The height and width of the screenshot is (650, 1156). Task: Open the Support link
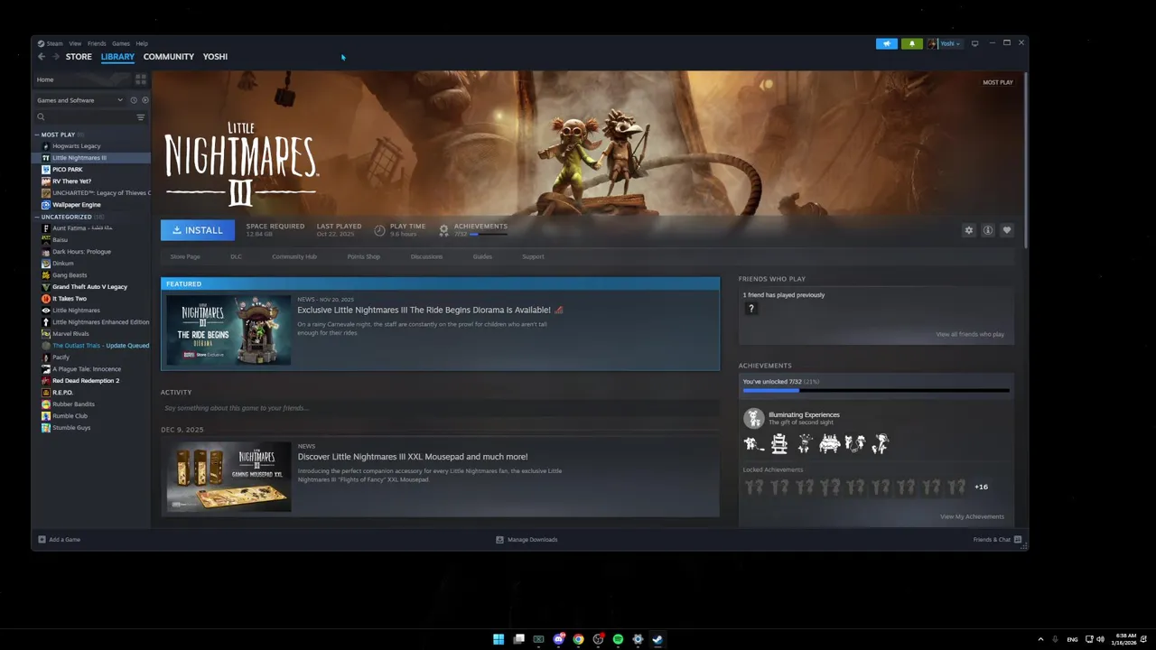point(533,256)
